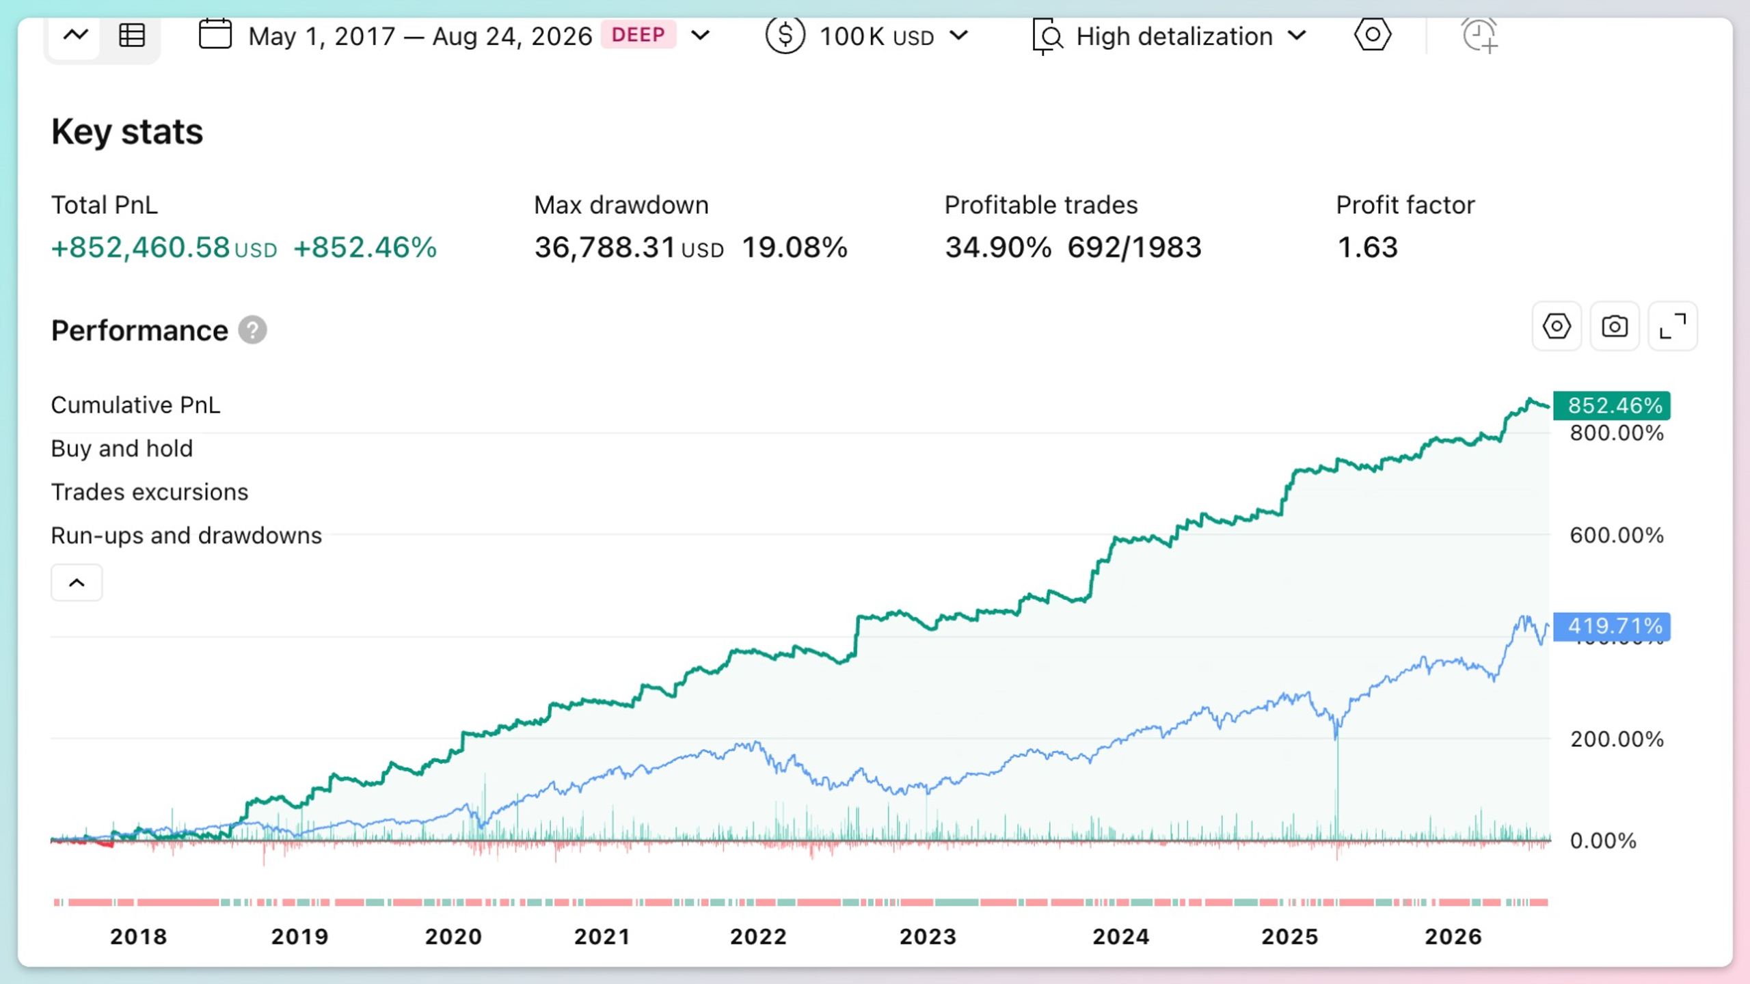The width and height of the screenshot is (1750, 984).
Task: Click the DEEP backtesting badge
Action: pyautogui.click(x=638, y=35)
